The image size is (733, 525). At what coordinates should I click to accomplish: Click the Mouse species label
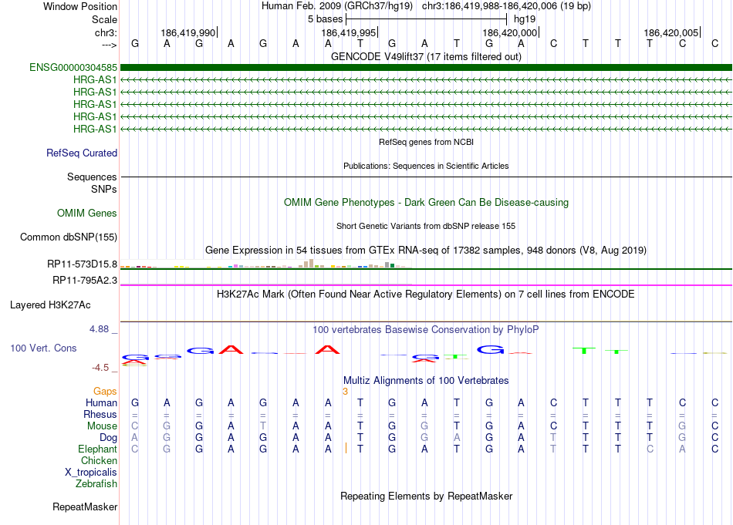(x=102, y=426)
